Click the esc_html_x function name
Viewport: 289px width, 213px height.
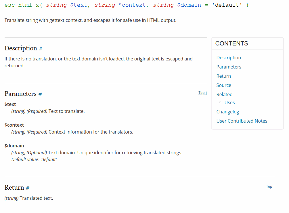click(22, 5)
